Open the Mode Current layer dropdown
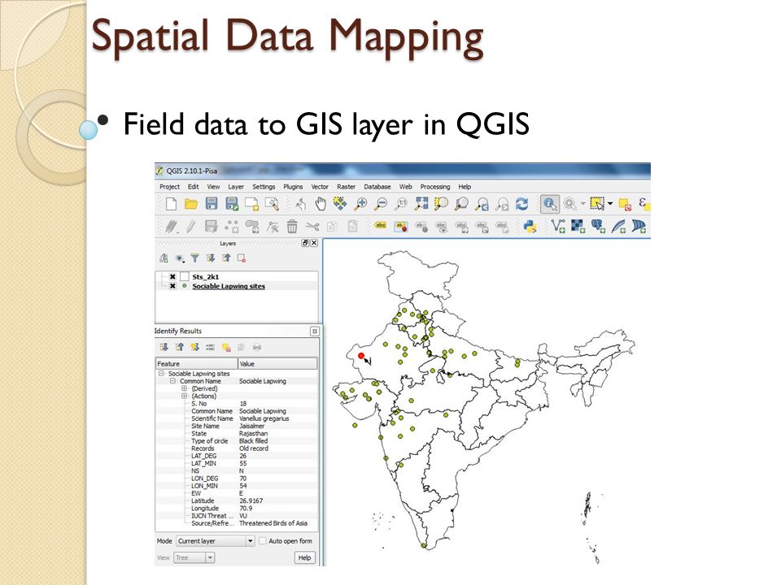 (x=216, y=541)
